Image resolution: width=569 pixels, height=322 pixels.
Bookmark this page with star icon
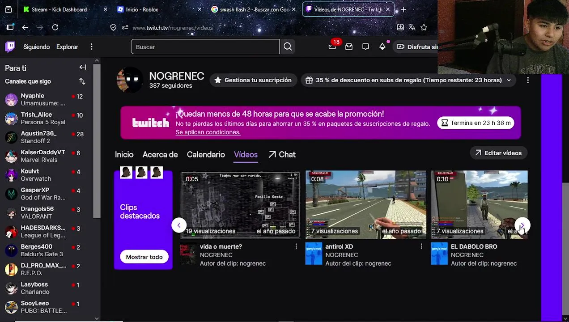(x=424, y=27)
